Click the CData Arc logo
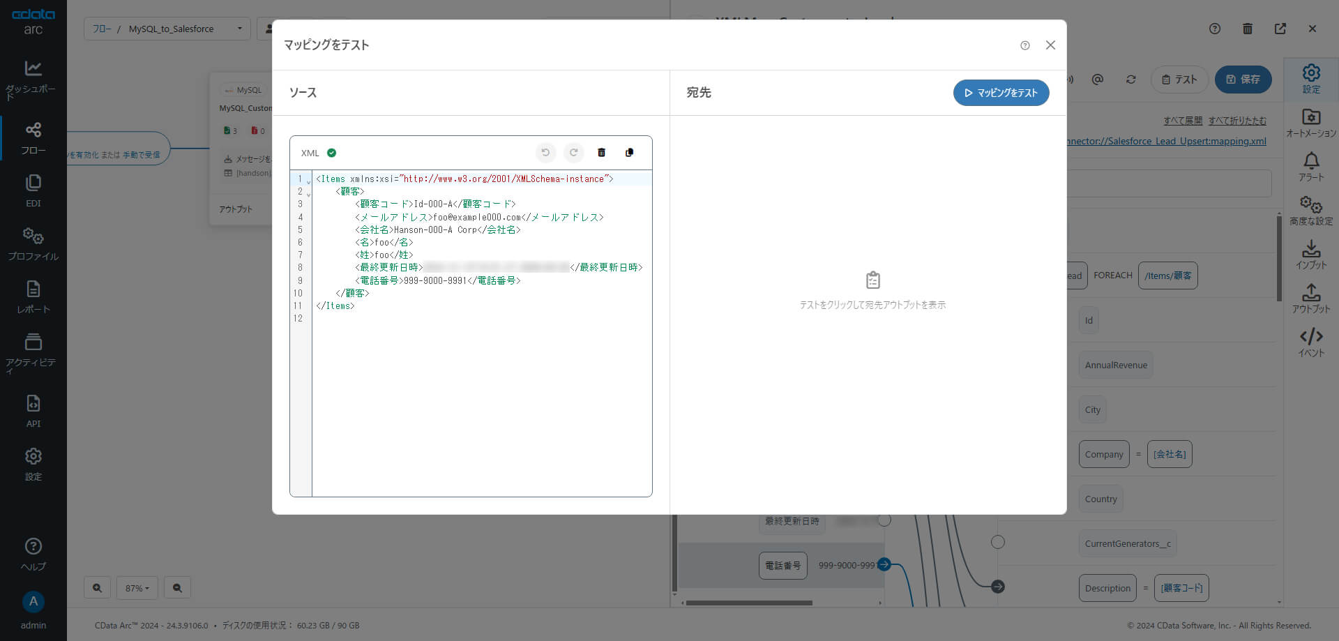This screenshot has height=641, width=1339. [x=33, y=21]
